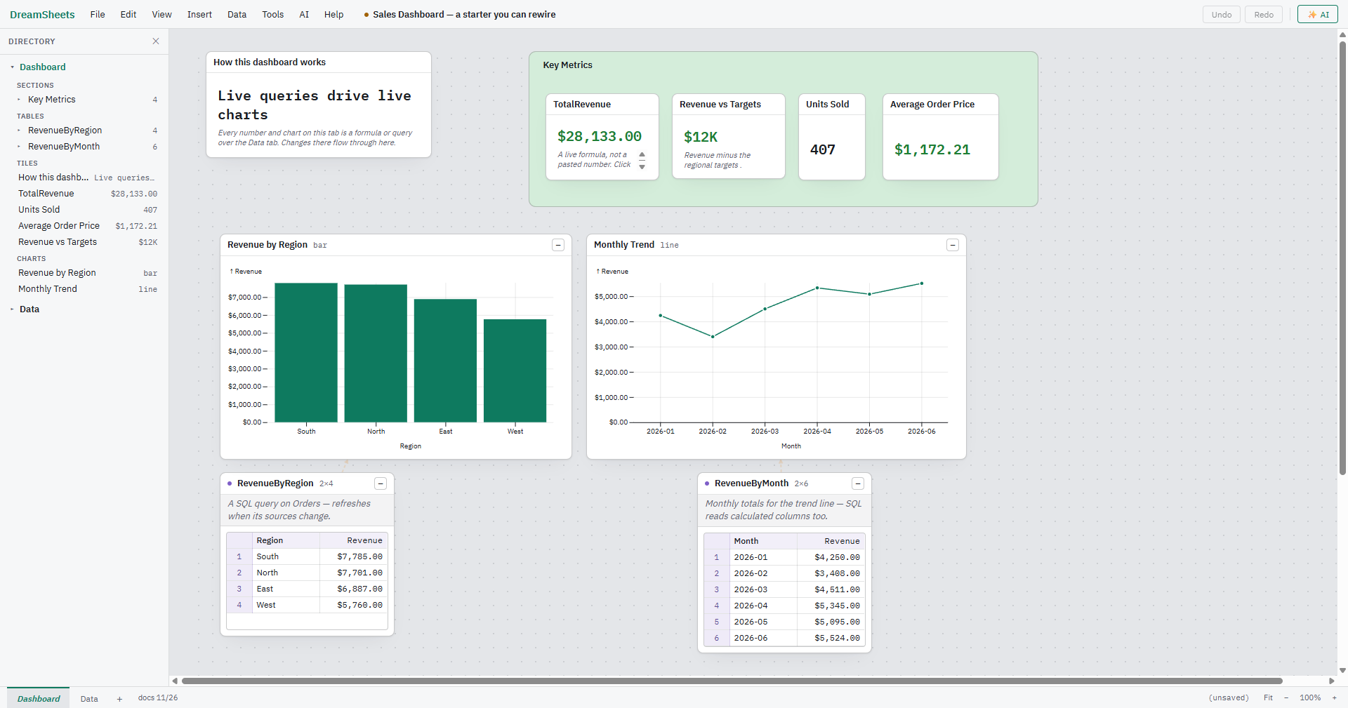This screenshot has width=1348, height=708.
Task: Switch to the Data sheet tab
Action: pos(89,699)
